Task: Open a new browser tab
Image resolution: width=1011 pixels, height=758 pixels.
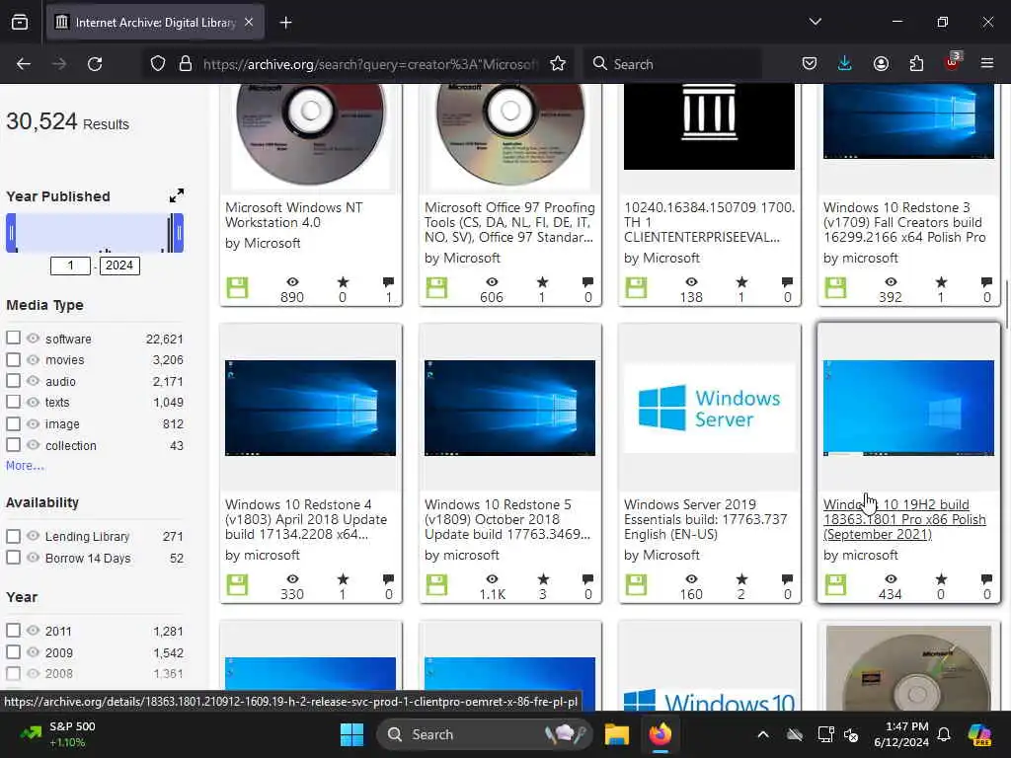Action: point(285,23)
